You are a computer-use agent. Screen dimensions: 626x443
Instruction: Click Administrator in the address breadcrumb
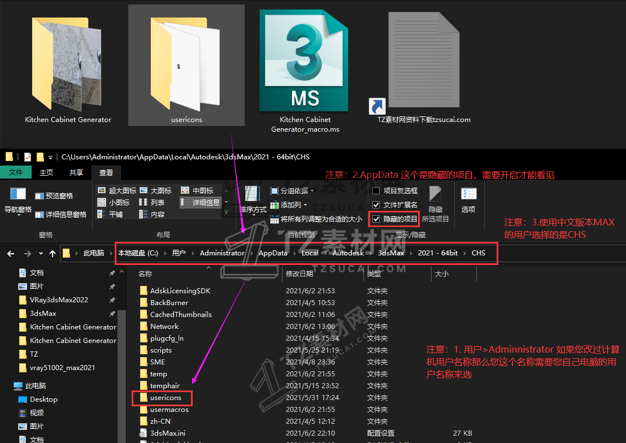222,253
